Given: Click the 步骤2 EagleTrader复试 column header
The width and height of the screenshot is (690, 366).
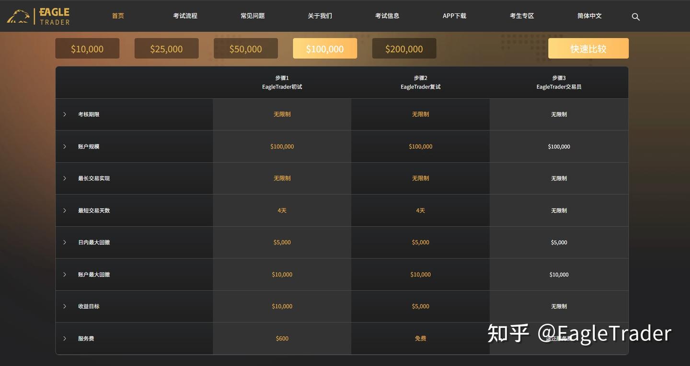Looking at the screenshot, I should point(421,82).
